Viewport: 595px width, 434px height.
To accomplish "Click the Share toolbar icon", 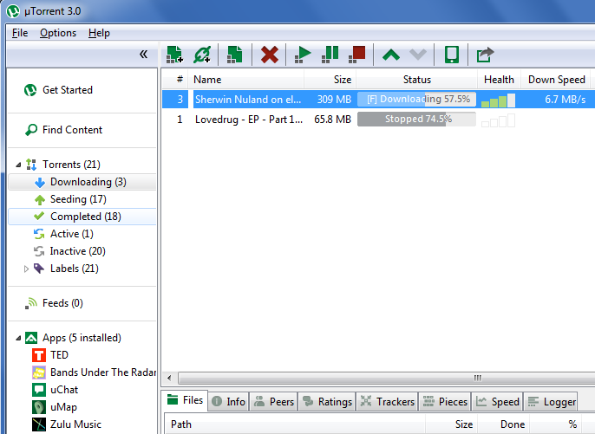I will [x=485, y=55].
